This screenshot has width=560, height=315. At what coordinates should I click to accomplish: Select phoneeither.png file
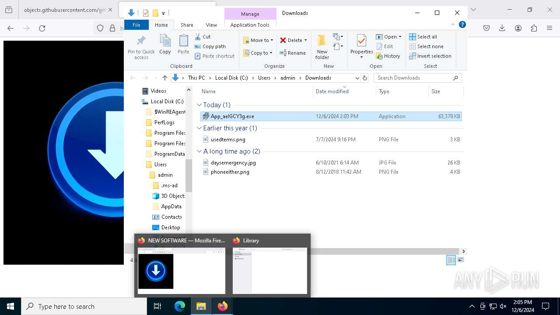coord(331,172)
